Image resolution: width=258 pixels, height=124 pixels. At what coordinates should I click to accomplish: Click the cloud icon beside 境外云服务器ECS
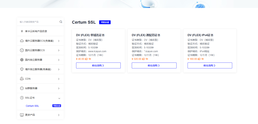click(22, 41)
